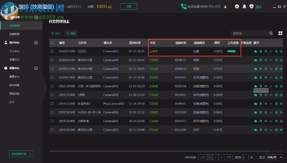This screenshot has height=163, width=287.
Task: Click the 提交时间 column header
Action: pyautogui.click(x=135, y=43)
